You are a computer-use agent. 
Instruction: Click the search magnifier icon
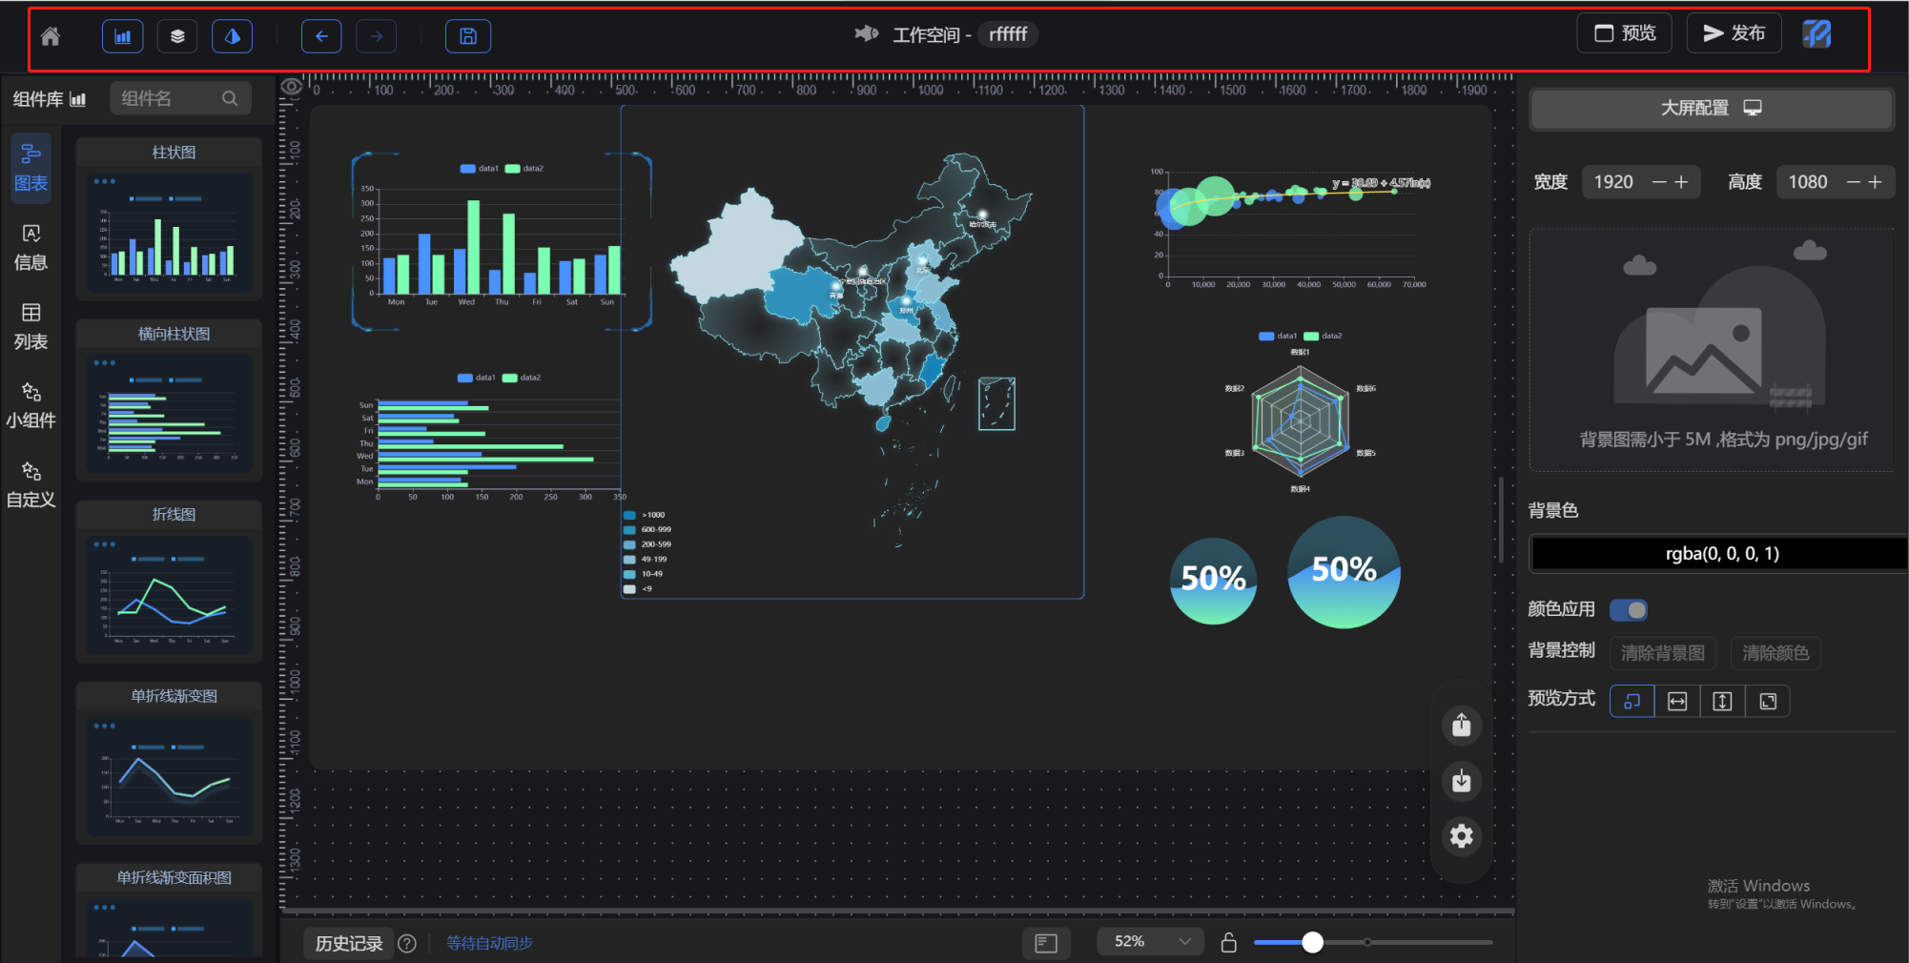coord(230,98)
